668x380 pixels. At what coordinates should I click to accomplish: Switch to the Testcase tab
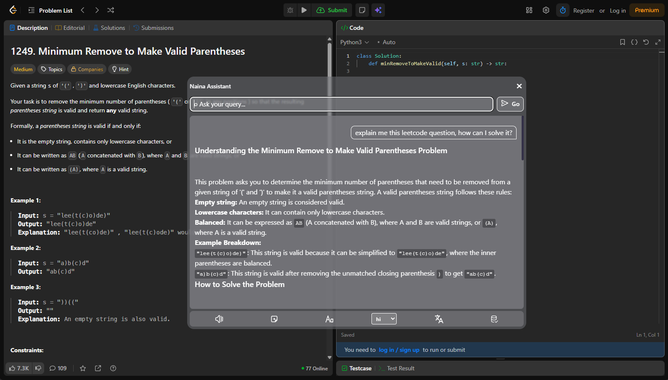(357, 368)
